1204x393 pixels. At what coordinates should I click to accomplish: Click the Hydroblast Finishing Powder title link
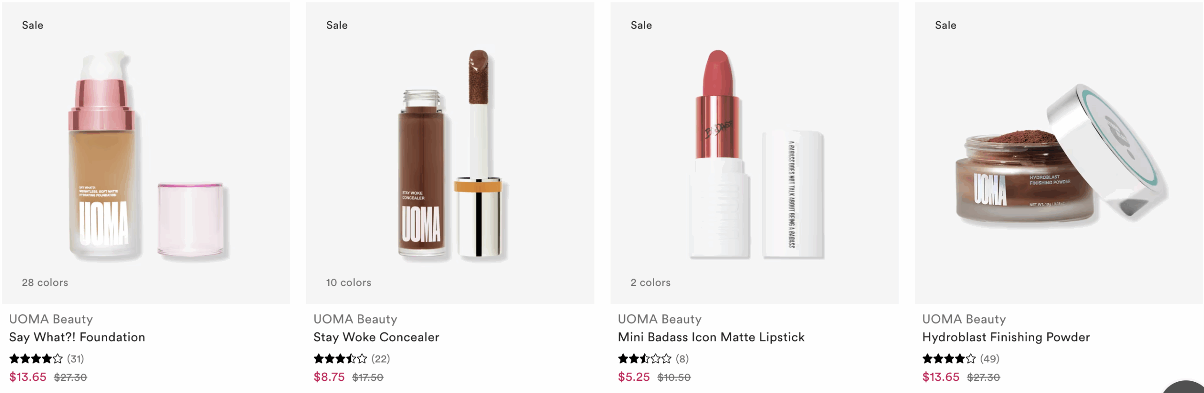point(1006,337)
